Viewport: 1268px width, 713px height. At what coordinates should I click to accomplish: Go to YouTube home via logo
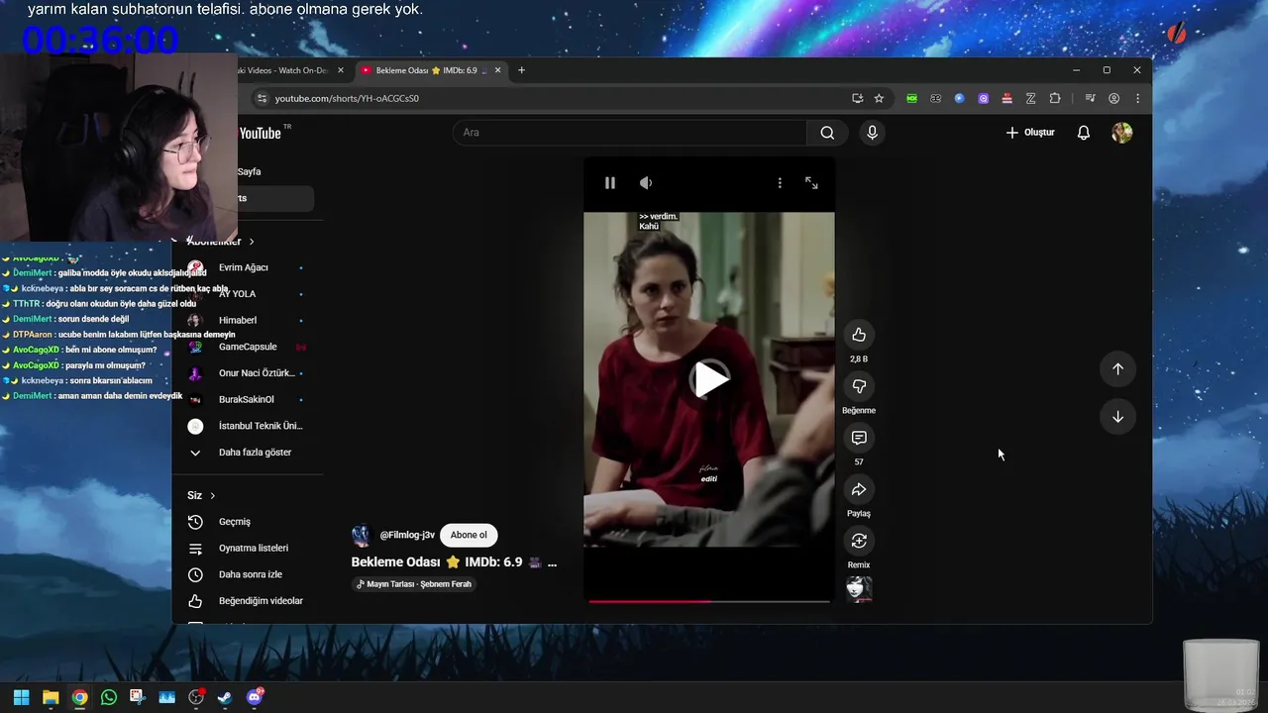tap(263, 133)
